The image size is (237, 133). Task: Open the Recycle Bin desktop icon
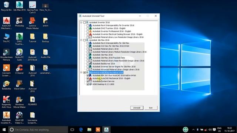click(6, 6)
